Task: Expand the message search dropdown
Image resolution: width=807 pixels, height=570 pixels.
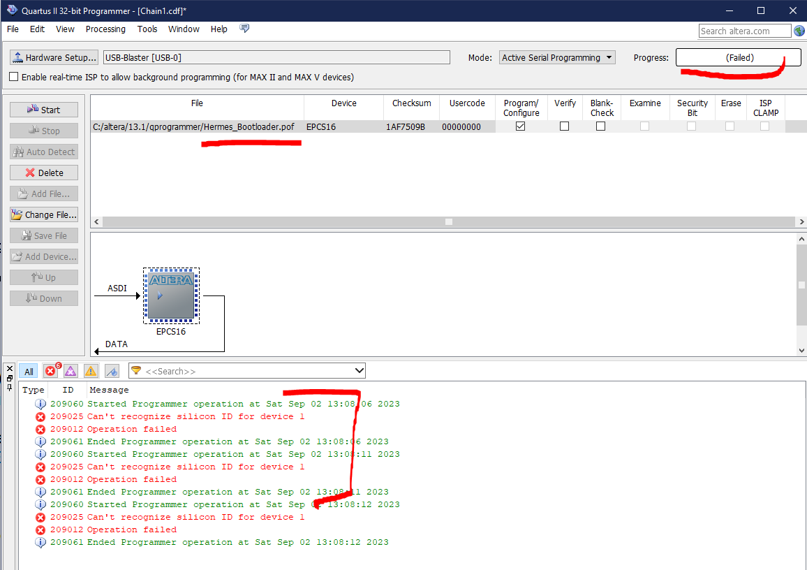Action: pyautogui.click(x=360, y=371)
